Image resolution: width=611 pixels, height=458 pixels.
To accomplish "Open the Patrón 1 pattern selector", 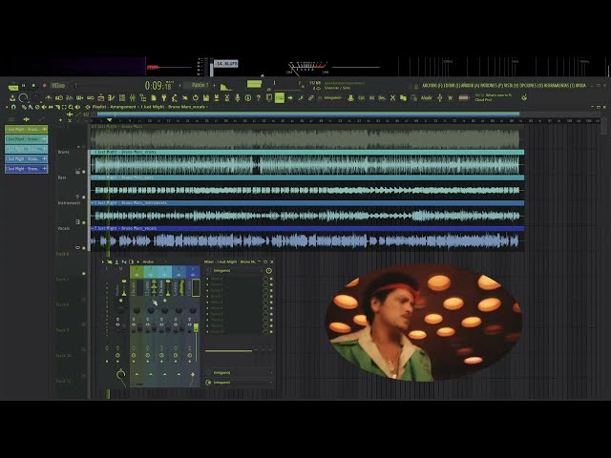I will 199,85.
